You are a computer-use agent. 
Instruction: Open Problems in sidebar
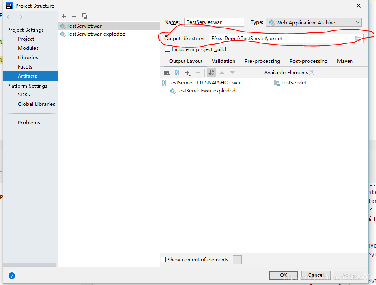click(x=29, y=123)
